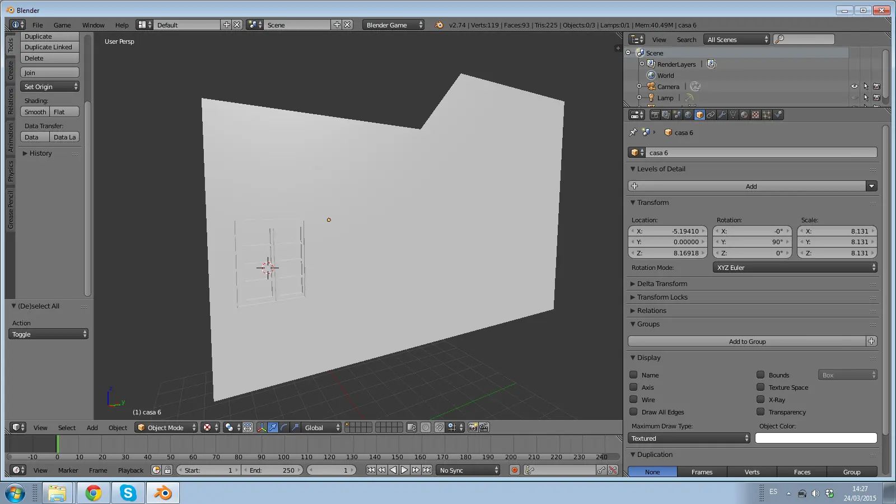Open the XYZ Euler rotation mode dropdown
This screenshot has width=896, height=504.
[x=795, y=268]
